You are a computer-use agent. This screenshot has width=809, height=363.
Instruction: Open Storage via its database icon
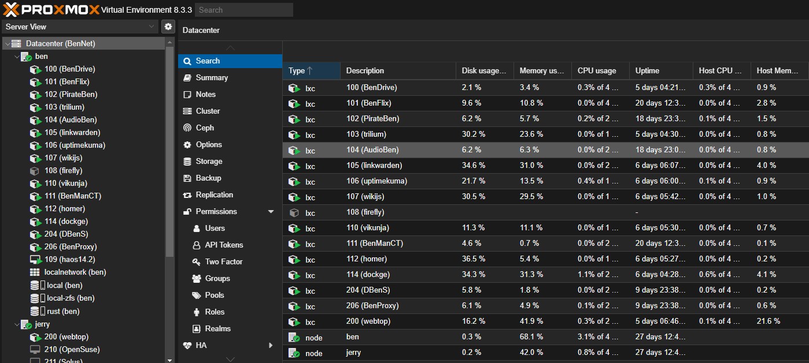pyautogui.click(x=187, y=162)
